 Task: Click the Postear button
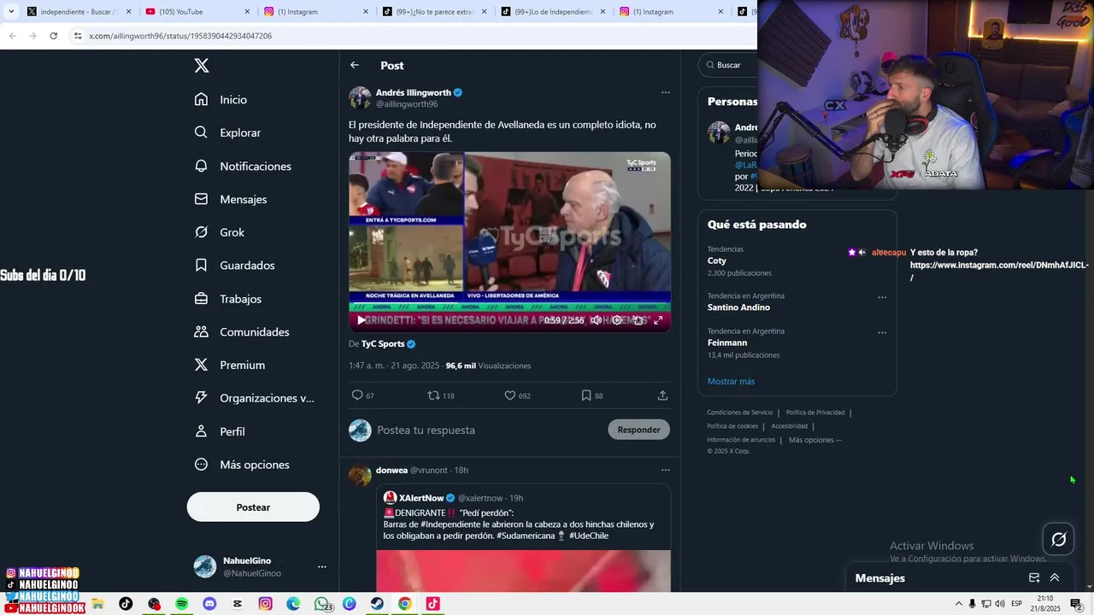pyautogui.click(x=253, y=507)
